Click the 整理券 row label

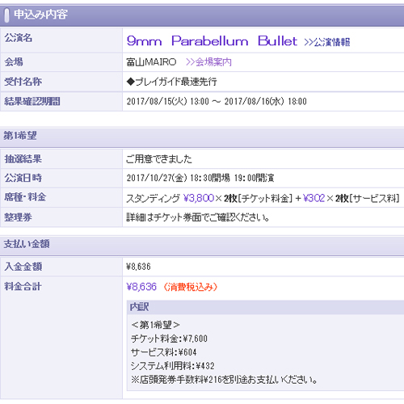click(x=18, y=217)
